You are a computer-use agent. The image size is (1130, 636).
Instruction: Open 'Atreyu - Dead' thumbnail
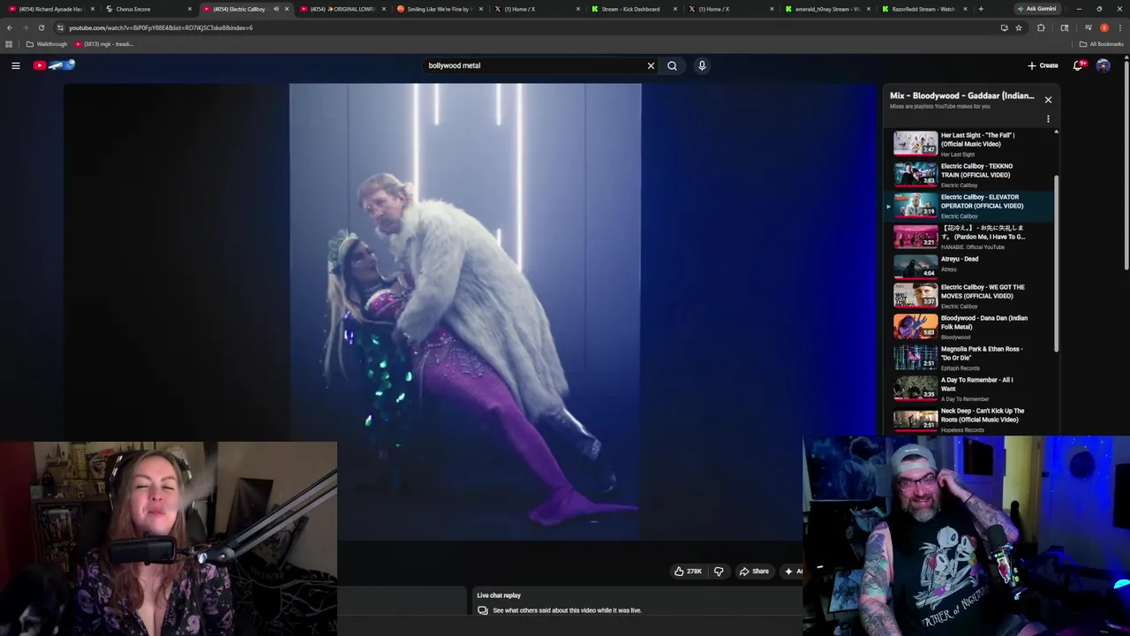pos(915,266)
